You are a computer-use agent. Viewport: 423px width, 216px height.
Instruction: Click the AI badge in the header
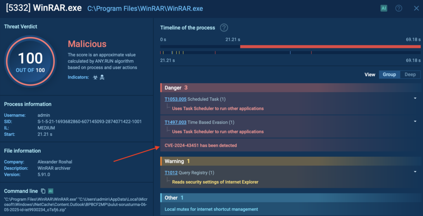(384, 8)
